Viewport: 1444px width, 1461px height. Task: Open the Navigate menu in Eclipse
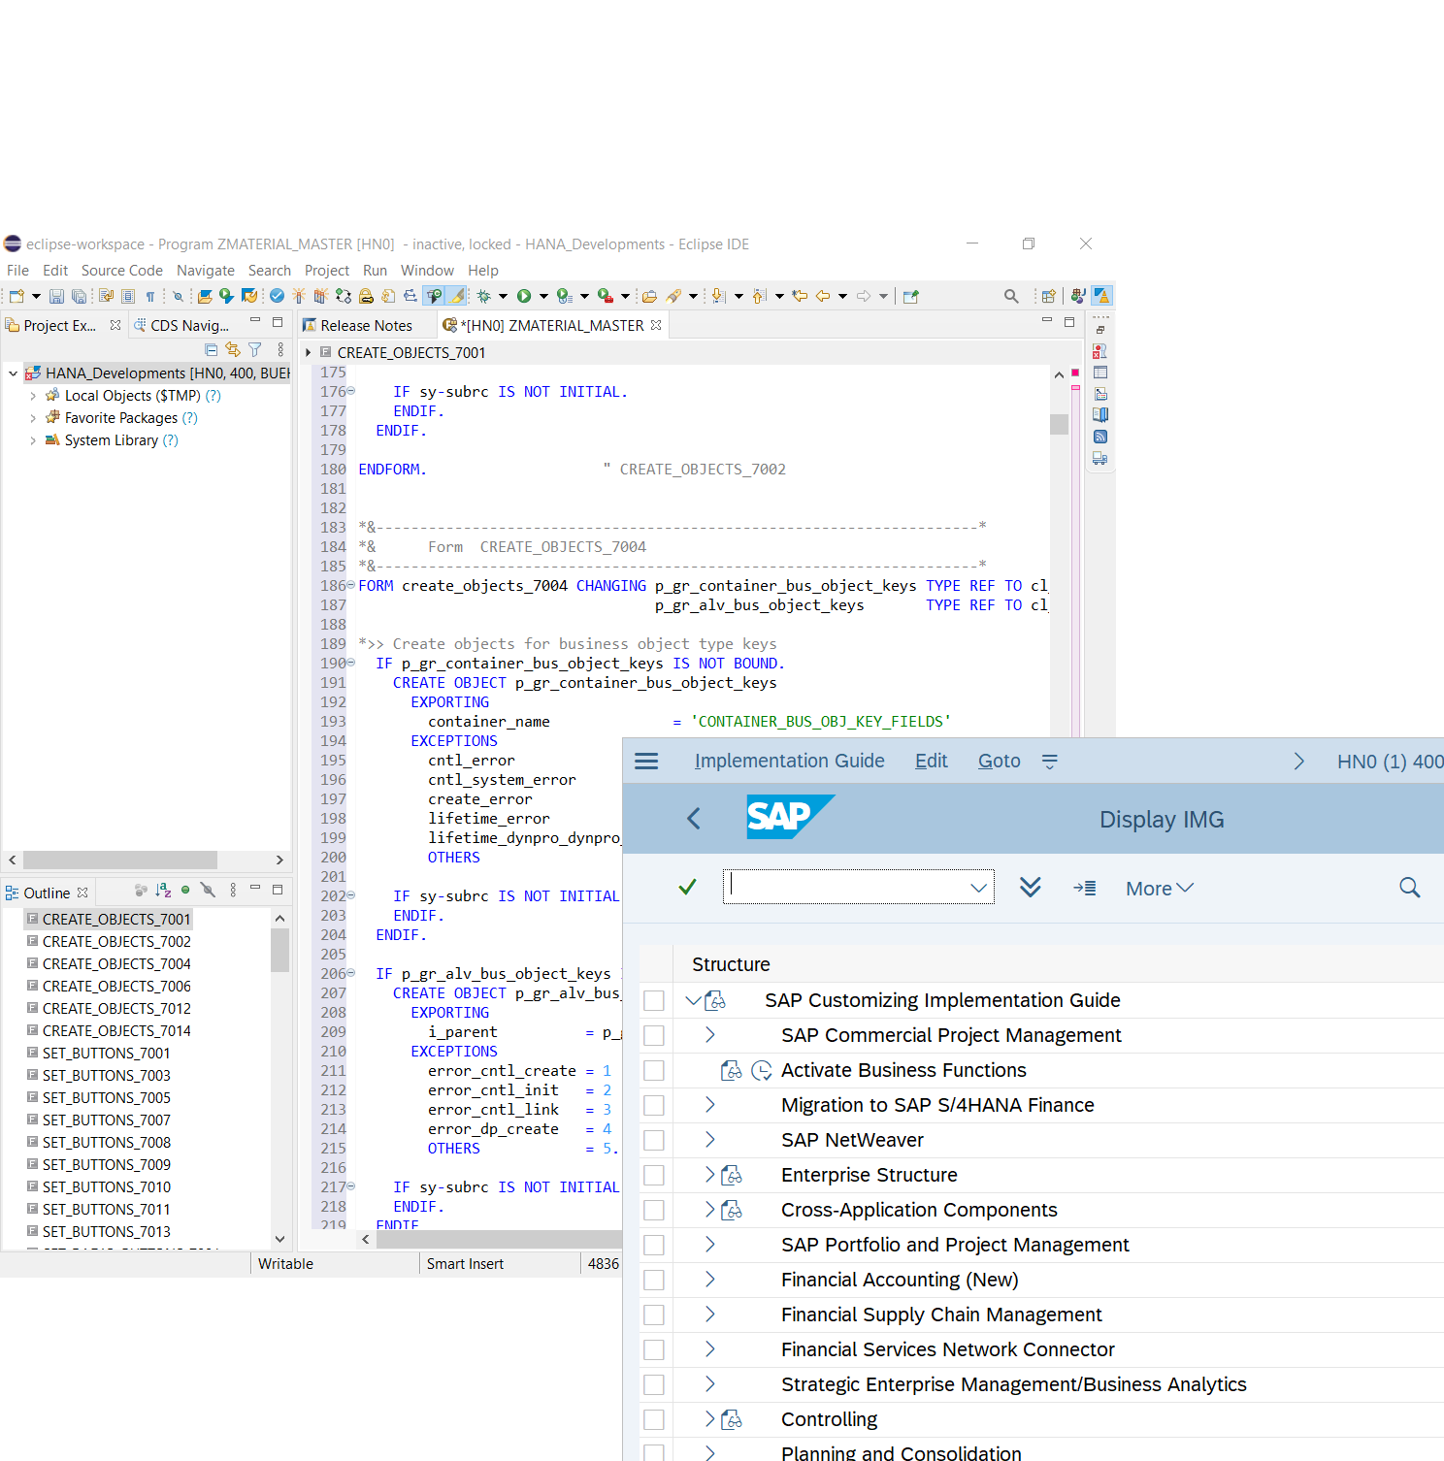coord(206,271)
